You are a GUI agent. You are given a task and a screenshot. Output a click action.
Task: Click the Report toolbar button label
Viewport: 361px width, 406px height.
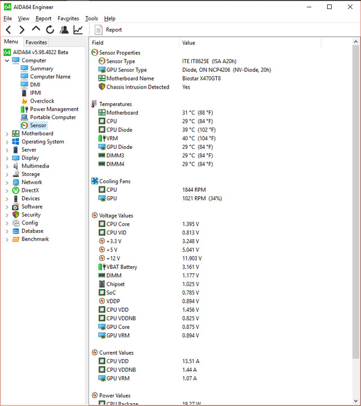(x=114, y=30)
